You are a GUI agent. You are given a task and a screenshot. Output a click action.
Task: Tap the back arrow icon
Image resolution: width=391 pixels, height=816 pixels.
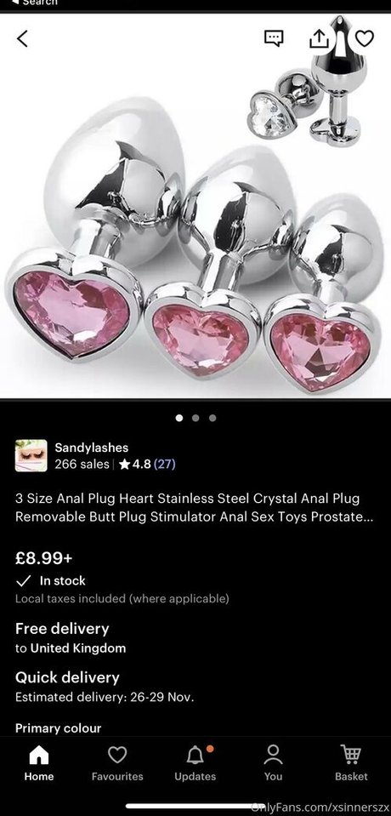22,38
